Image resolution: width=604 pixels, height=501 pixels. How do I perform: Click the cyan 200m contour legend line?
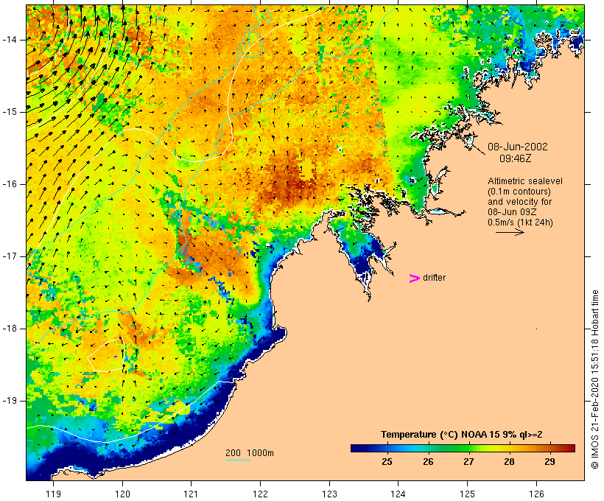click(x=238, y=460)
